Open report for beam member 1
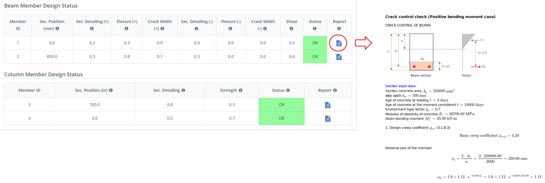The image size is (545, 183). 338,43
